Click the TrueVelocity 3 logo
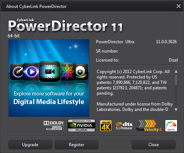This screenshot has width=184, height=153. pyautogui.click(x=149, y=126)
